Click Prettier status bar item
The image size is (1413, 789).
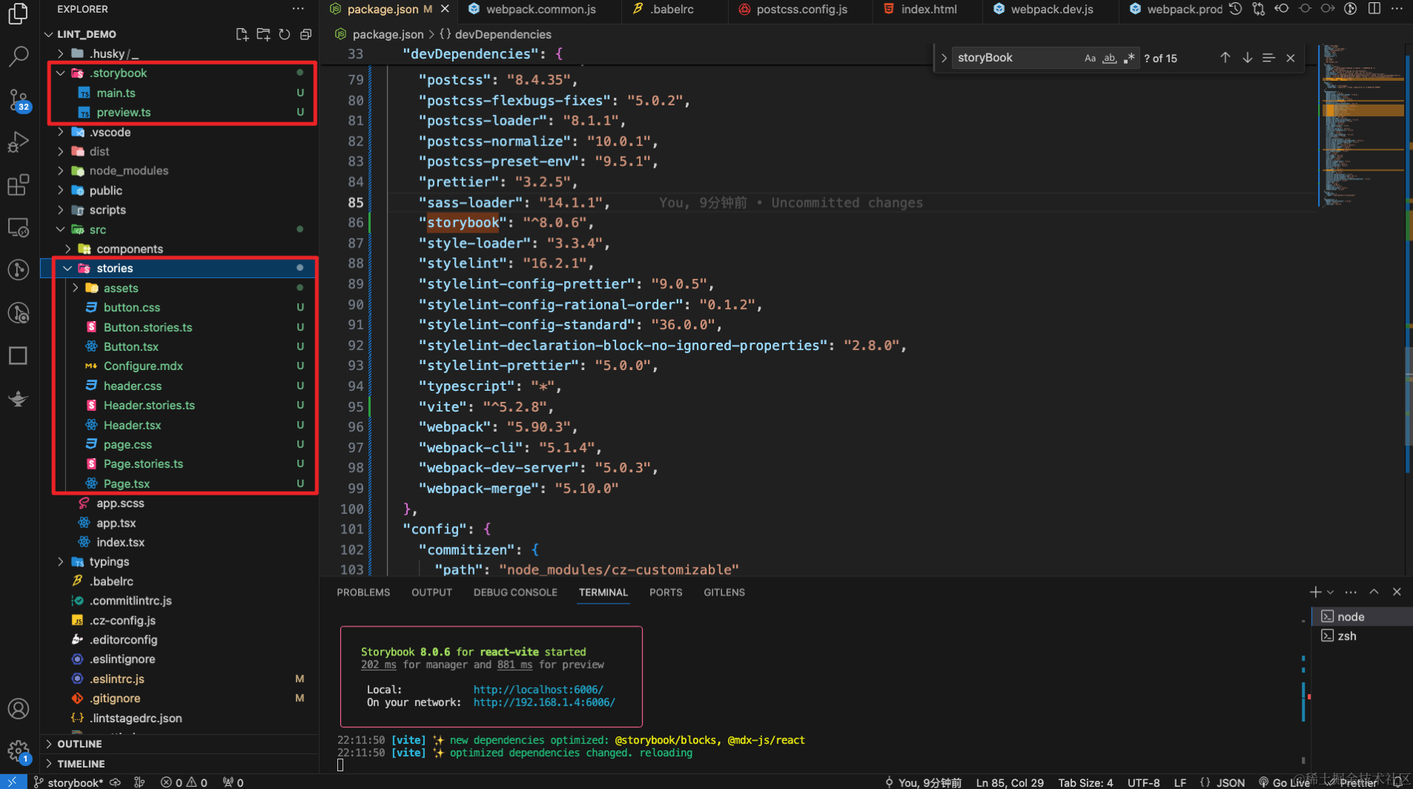click(x=1352, y=782)
